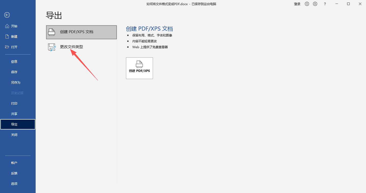Image resolution: width=366 pixels, height=193 pixels.
Task: Click the printer icon in 创建 PDF/XPS 文档 option
Action: [52, 32]
